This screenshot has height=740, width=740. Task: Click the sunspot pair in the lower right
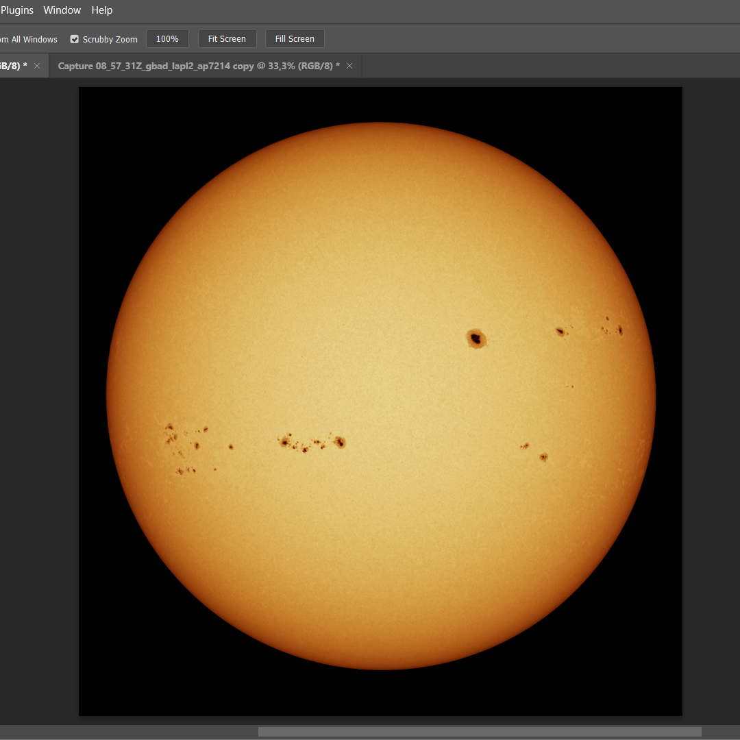click(535, 452)
